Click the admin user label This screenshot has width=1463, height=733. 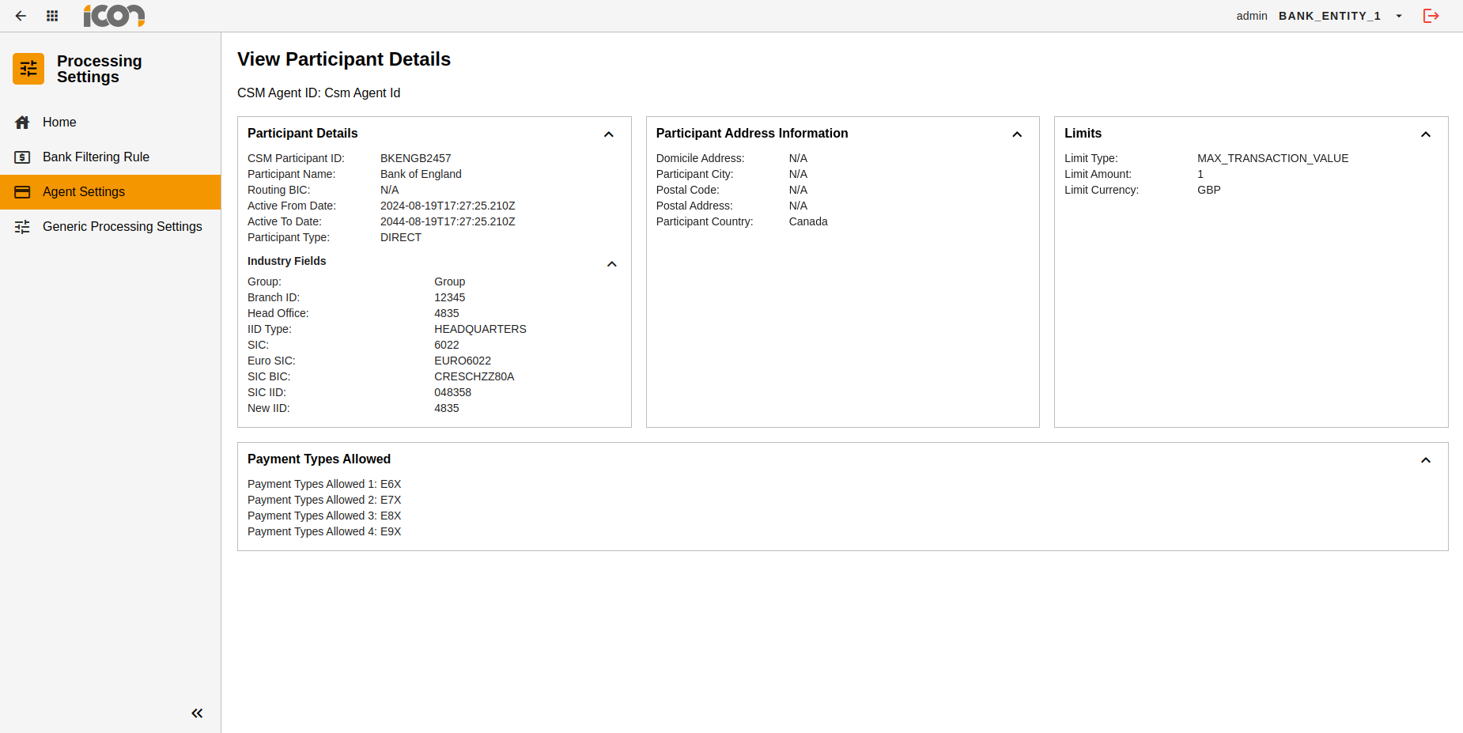coord(1251,16)
